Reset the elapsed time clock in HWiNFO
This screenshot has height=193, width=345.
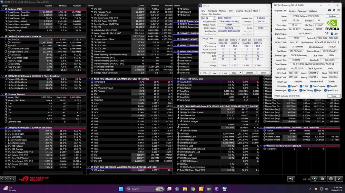point(314,179)
